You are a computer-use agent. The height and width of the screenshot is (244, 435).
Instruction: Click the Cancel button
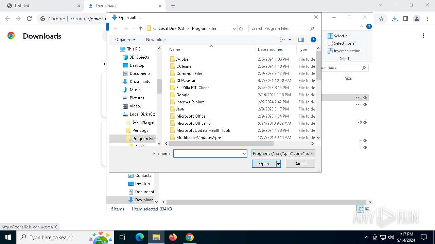pyautogui.click(x=300, y=164)
